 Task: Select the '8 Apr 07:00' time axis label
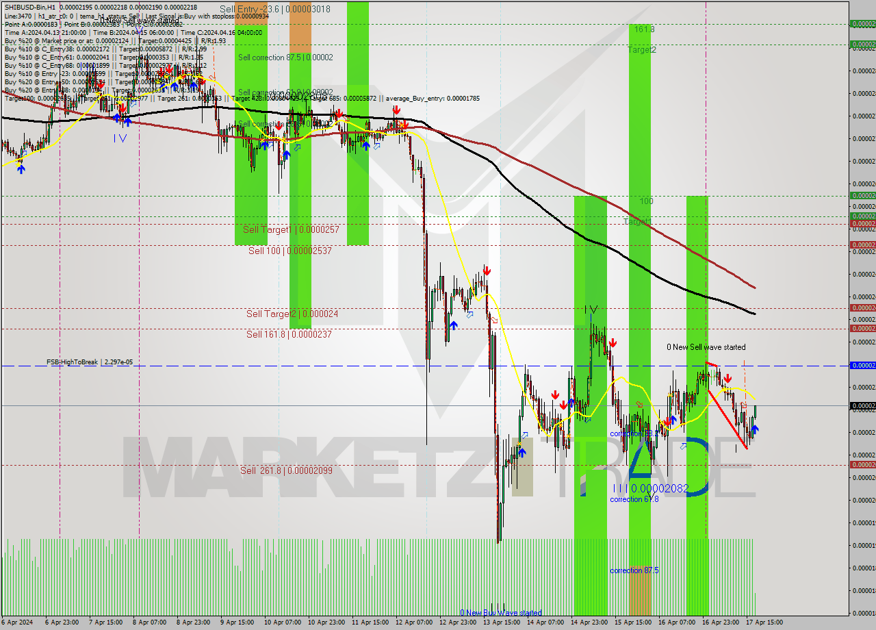(149, 622)
